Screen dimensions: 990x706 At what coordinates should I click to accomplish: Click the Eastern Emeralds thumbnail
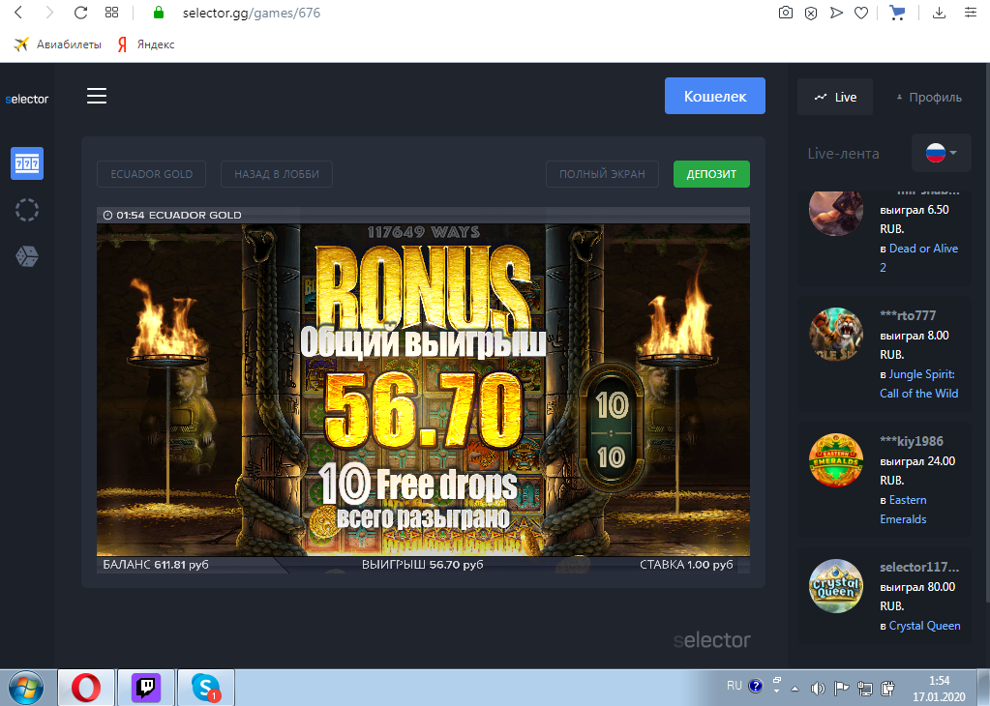[836, 460]
